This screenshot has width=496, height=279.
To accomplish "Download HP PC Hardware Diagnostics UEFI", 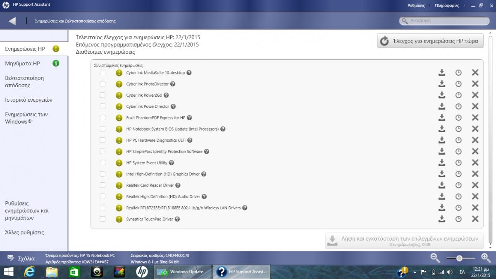I will 442,140.
